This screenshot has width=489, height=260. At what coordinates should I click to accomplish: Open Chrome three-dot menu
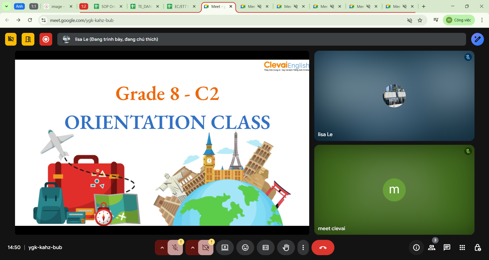pos(482,20)
